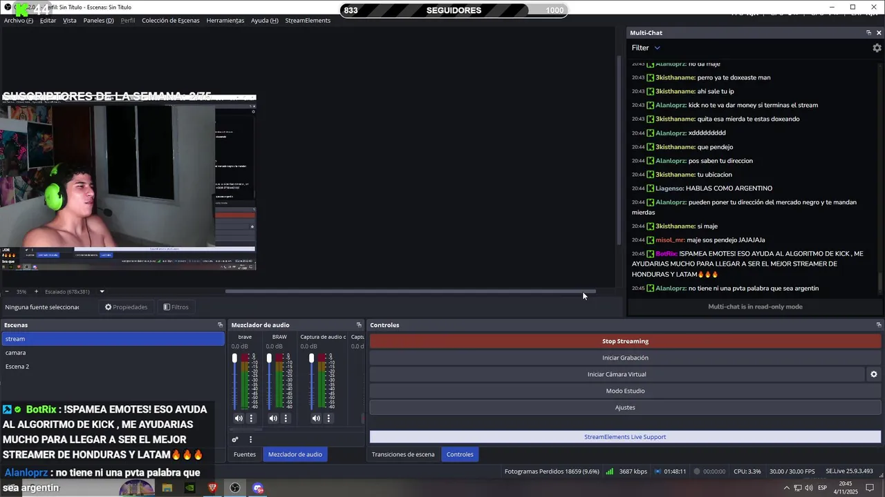Open the Herramientas menu
This screenshot has height=497, width=885.
225,21
